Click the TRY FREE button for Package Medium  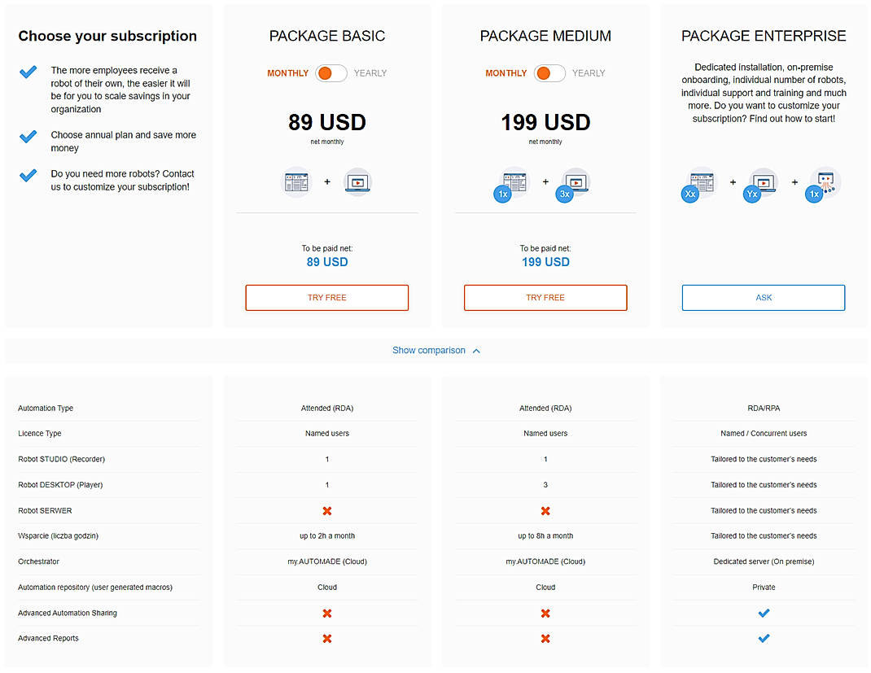click(545, 298)
